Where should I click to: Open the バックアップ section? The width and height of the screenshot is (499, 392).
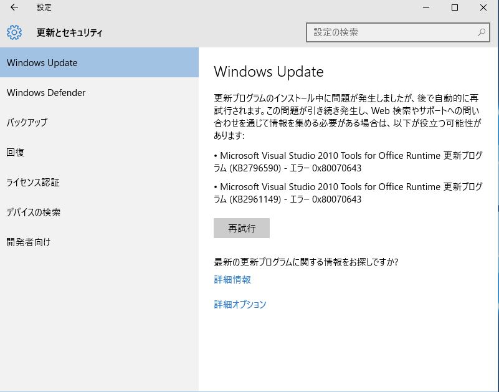click(99, 122)
